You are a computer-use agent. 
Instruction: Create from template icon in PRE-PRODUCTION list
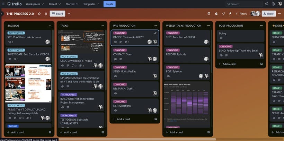pos(156,119)
